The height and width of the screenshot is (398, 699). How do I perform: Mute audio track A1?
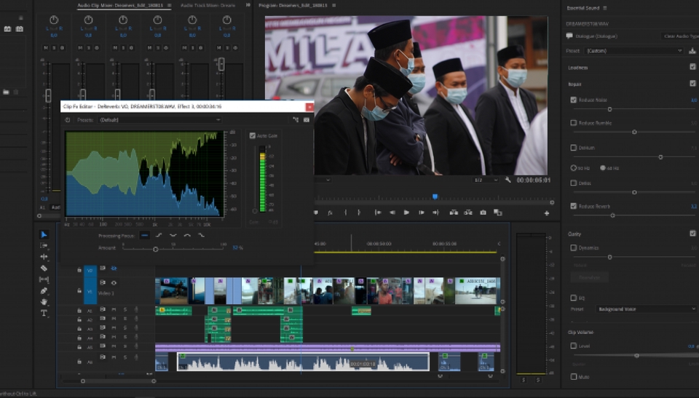pos(114,310)
